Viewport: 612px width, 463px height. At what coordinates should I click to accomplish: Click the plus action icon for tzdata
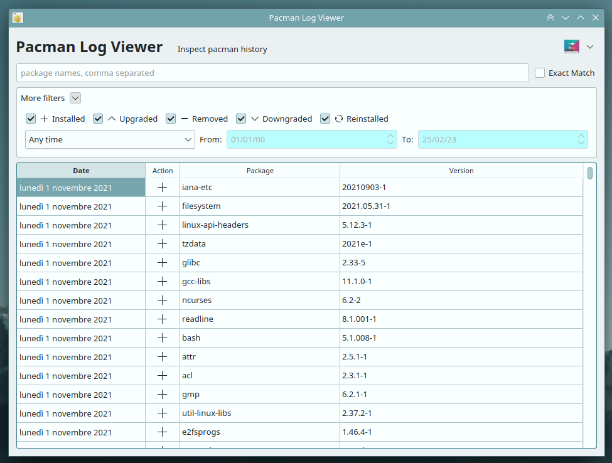162,244
